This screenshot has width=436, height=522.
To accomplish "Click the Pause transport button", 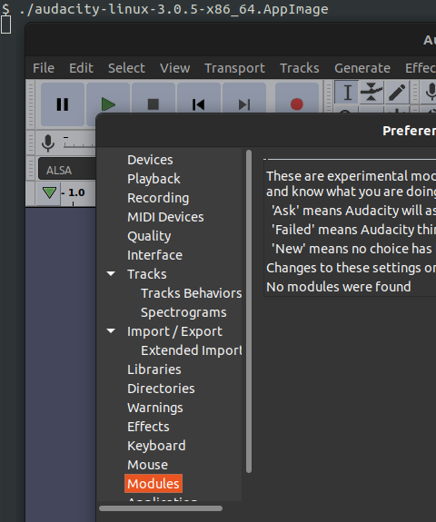I will pyautogui.click(x=63, y=104).
